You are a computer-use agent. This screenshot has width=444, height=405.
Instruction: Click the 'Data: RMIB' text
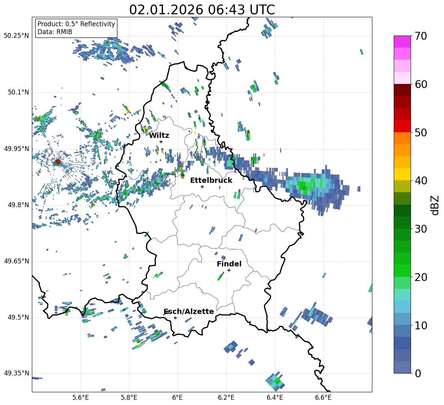(55, 32)
